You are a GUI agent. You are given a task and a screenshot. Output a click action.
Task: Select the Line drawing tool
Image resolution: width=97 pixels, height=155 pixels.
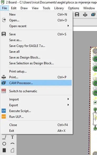[4, 137]
